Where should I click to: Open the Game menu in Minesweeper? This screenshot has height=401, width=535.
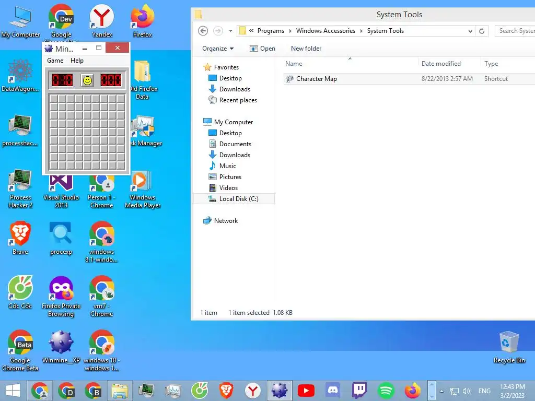(x=55, y=61)
